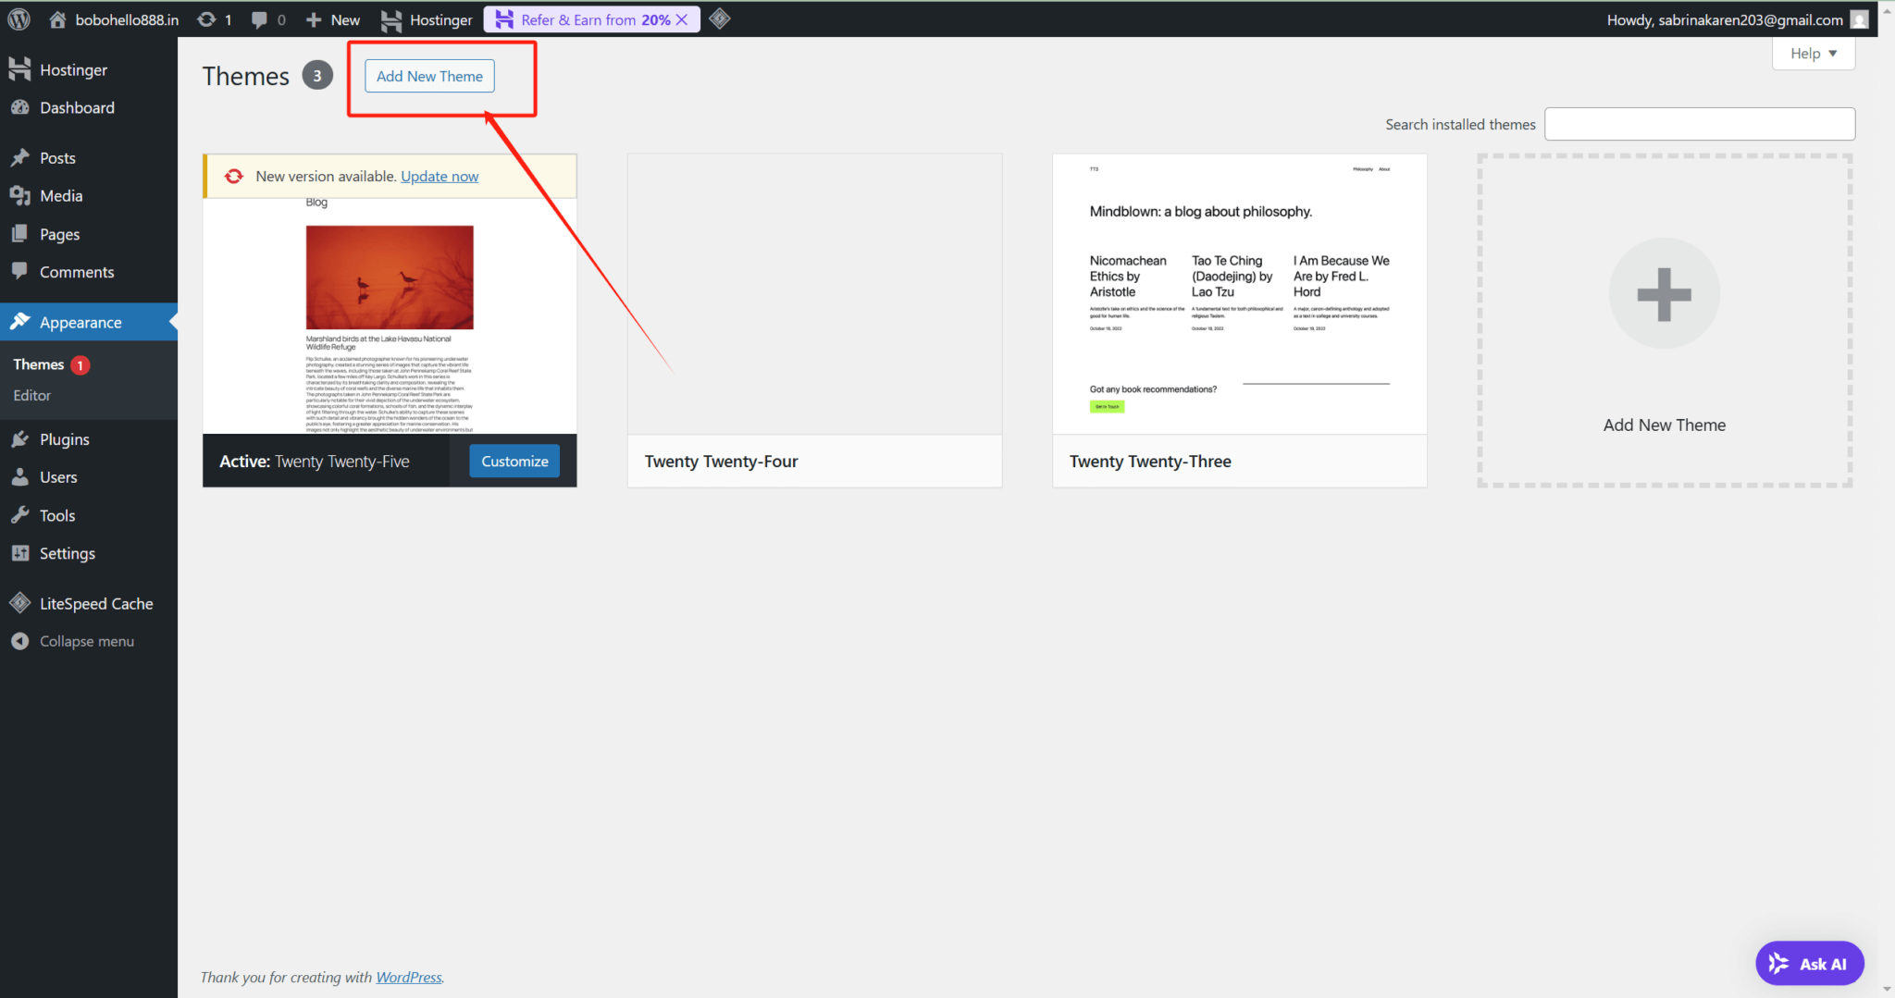This screenshot has height=998, width=1895.
Task: Open the updates icon in admin bar
Action: point(207,19)
